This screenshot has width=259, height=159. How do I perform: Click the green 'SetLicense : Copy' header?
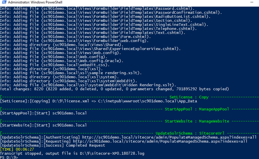coord(189,97)
